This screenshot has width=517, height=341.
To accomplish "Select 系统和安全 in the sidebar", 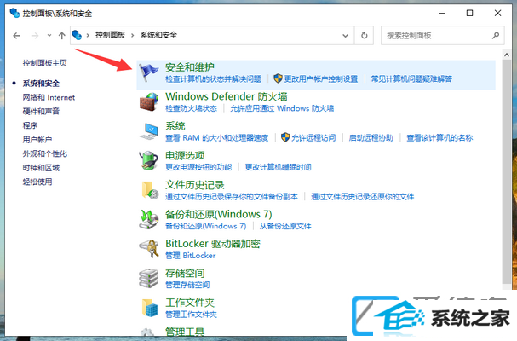I will (41, 84).
